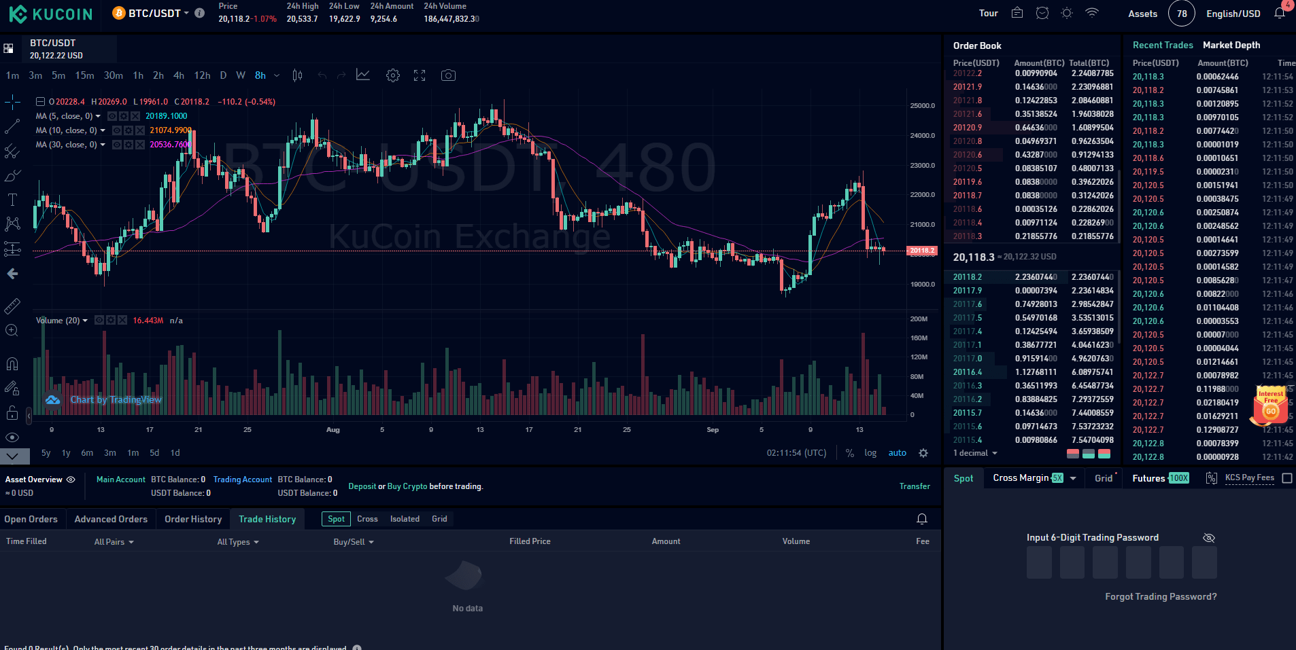Take a chart snapshot with camera icon
This screenshot has height=650, width=1296.
[x=448, y=75]
